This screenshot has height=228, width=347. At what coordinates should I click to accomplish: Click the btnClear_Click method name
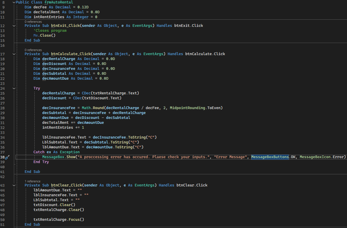coord(66,185)
